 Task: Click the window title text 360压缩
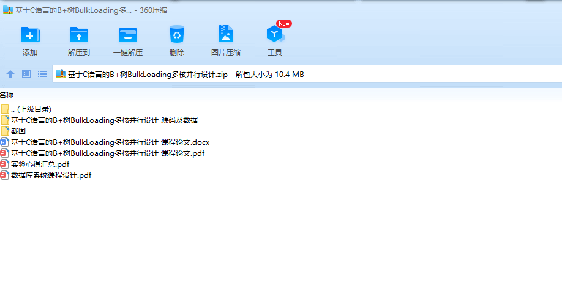point(154,10)
